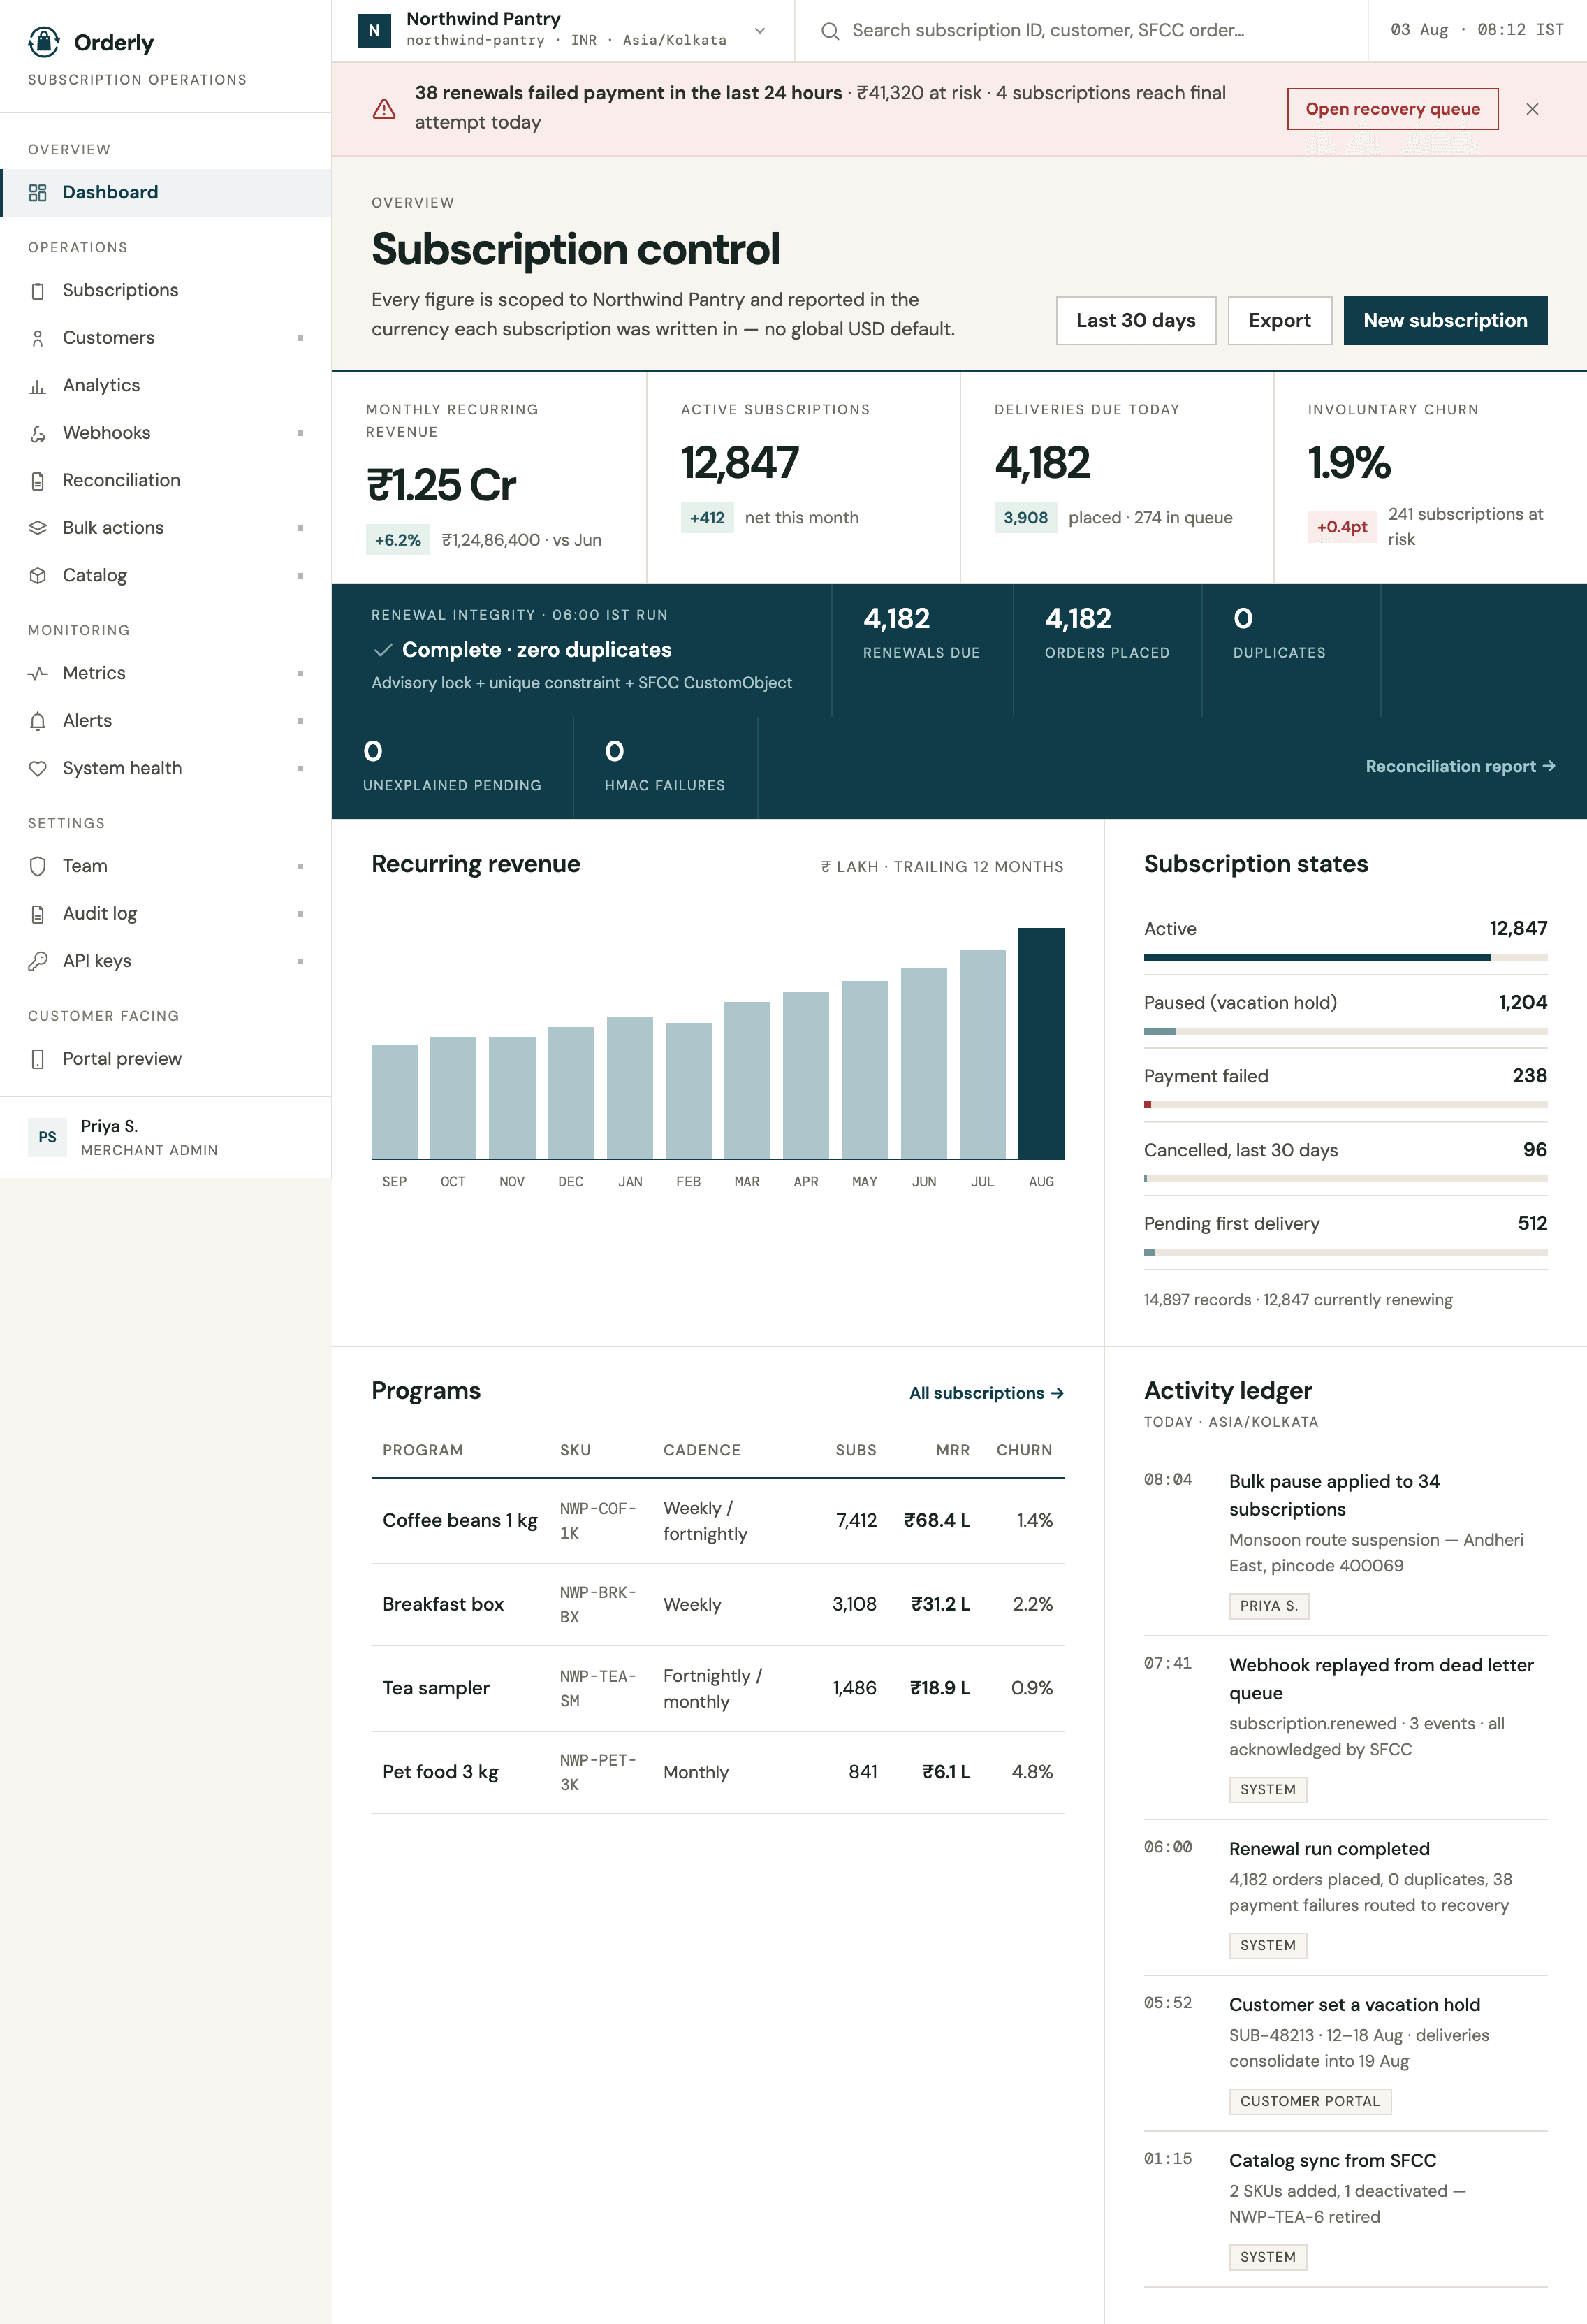This screenshot has width=1587, height=2324.
Task: Click the Active state progress bar
Action: pos(1345,958)
